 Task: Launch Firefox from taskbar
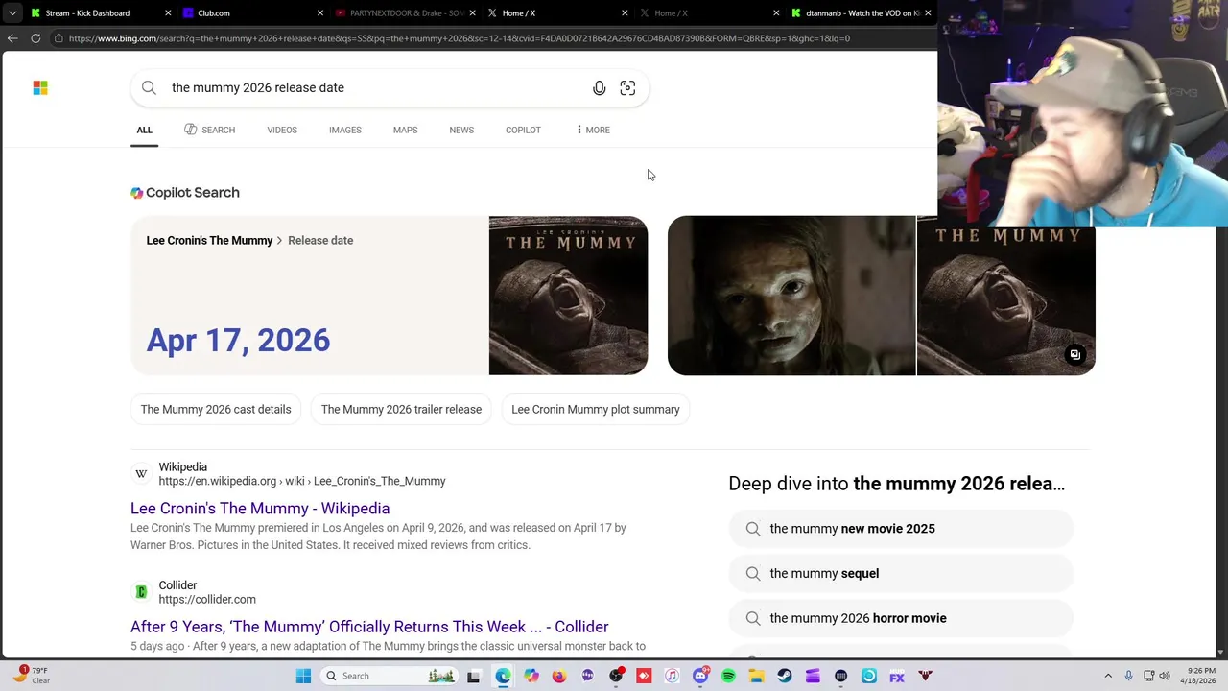(x=559, y=677)
